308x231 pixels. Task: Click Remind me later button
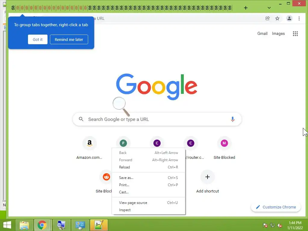click(x=69, y=39)
